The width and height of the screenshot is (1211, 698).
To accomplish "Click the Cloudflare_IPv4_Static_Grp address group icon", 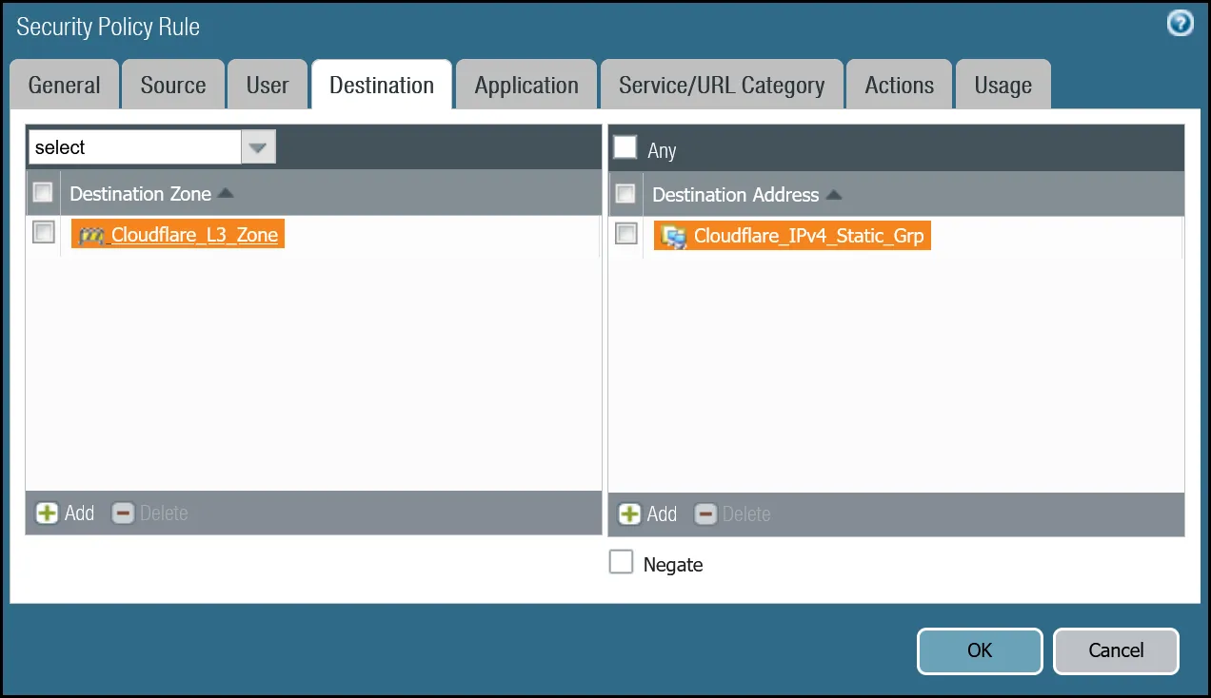I will click(672, 235).
